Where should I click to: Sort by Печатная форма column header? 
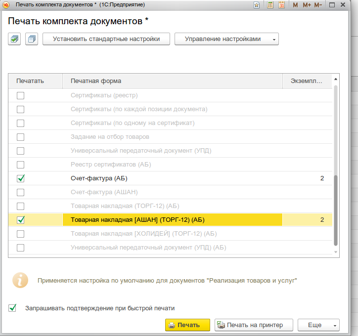(x=172, y=81)
